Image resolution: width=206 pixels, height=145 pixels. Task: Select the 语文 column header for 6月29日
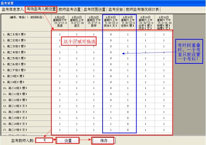[77, 22]
